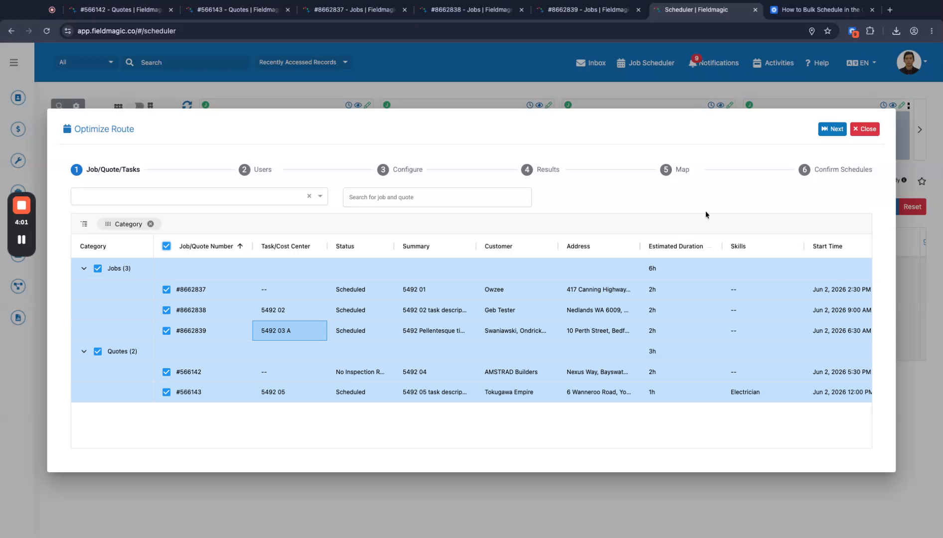Uncheck job #8662837 checkbox
Viewport: 943px width, 538px height.
tap(166, 289)
